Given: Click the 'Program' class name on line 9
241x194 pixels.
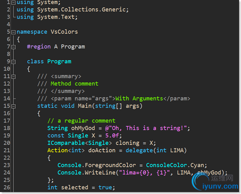Looking at the screenshot, I should click(59, 62).
